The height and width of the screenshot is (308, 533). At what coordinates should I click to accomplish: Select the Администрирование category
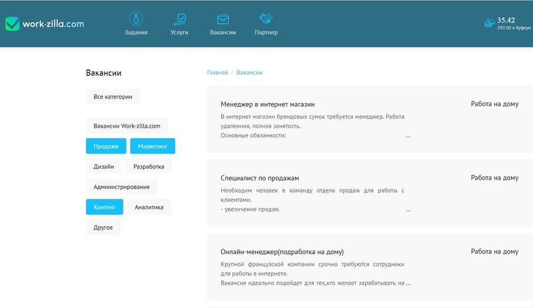tap(121, 187)
